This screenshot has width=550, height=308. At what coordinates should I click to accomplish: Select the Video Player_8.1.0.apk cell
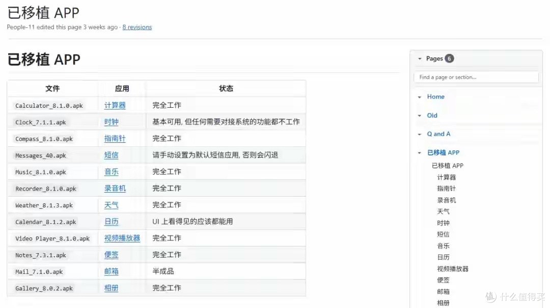click(x=52, y=239)
